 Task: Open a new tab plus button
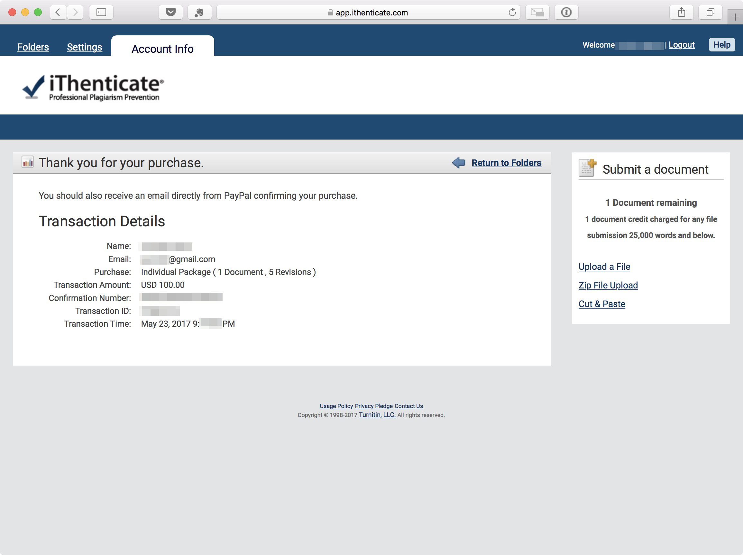735,17
